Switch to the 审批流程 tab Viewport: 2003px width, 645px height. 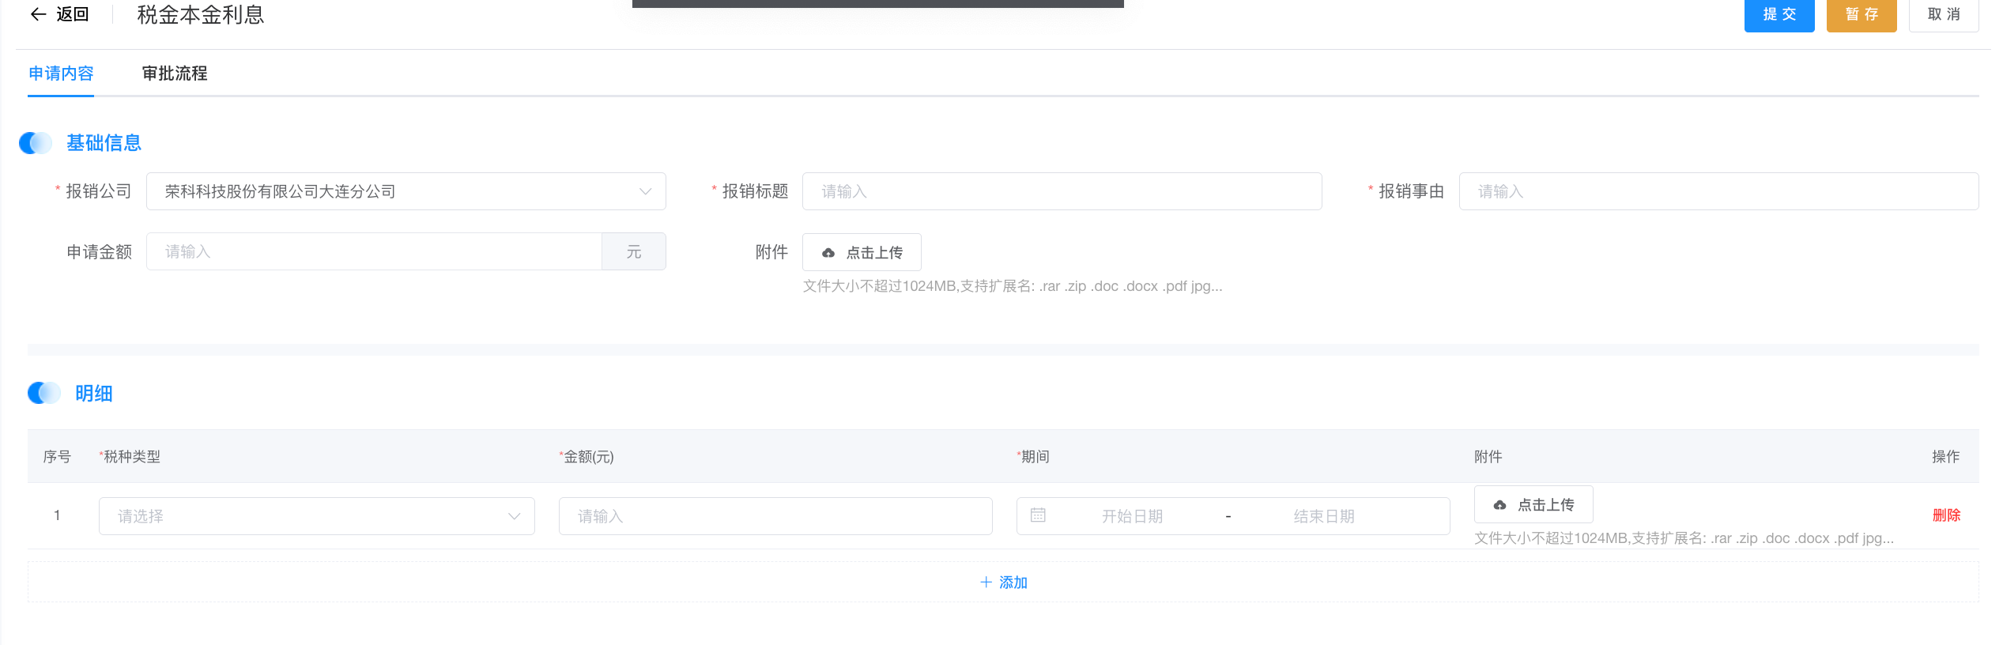175,74
